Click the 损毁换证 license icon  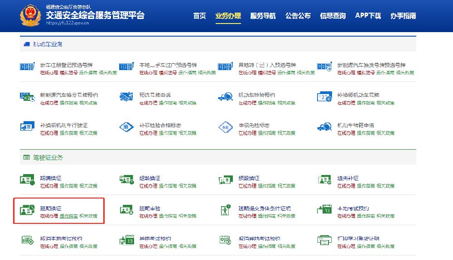pyautogui.click(x=226, y=180)
